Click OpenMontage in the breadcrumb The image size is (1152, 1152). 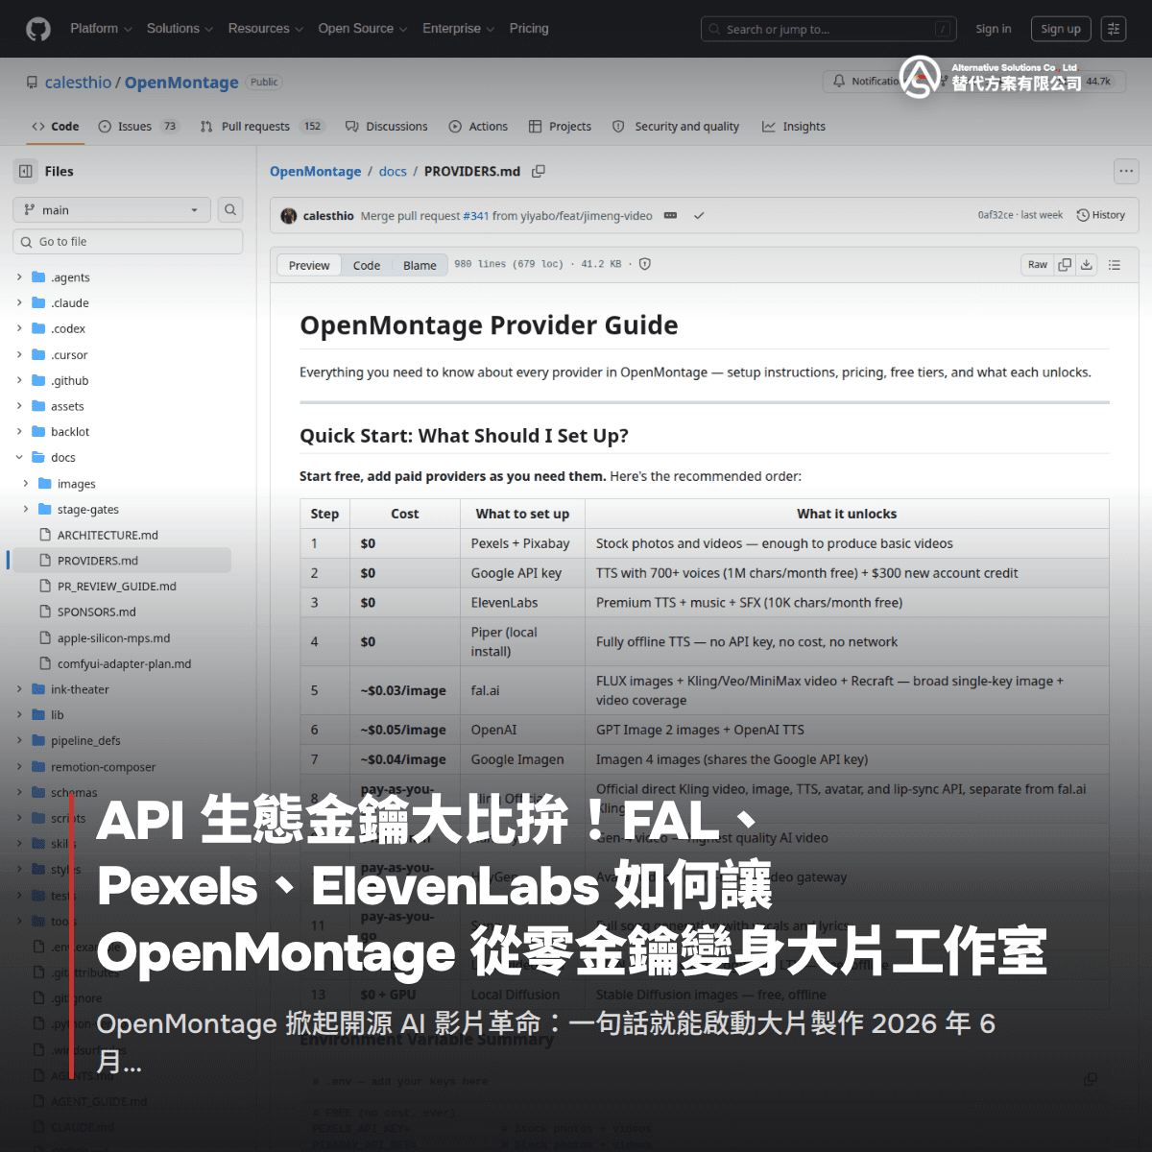tap(315, 172)
